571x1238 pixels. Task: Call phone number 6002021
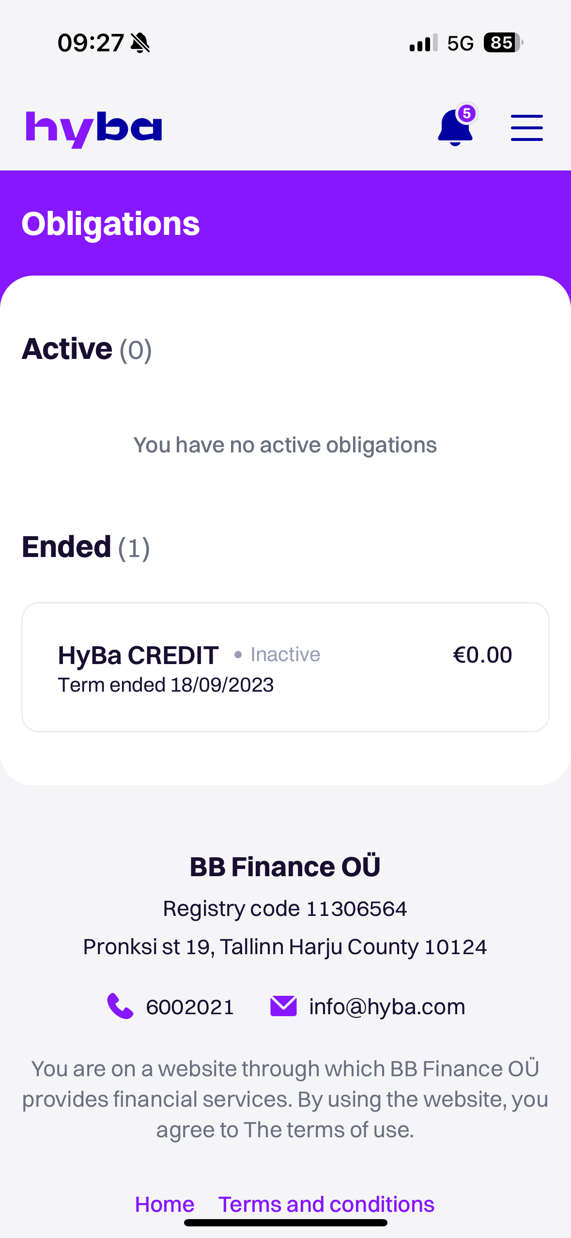[x=190, y=1007]
